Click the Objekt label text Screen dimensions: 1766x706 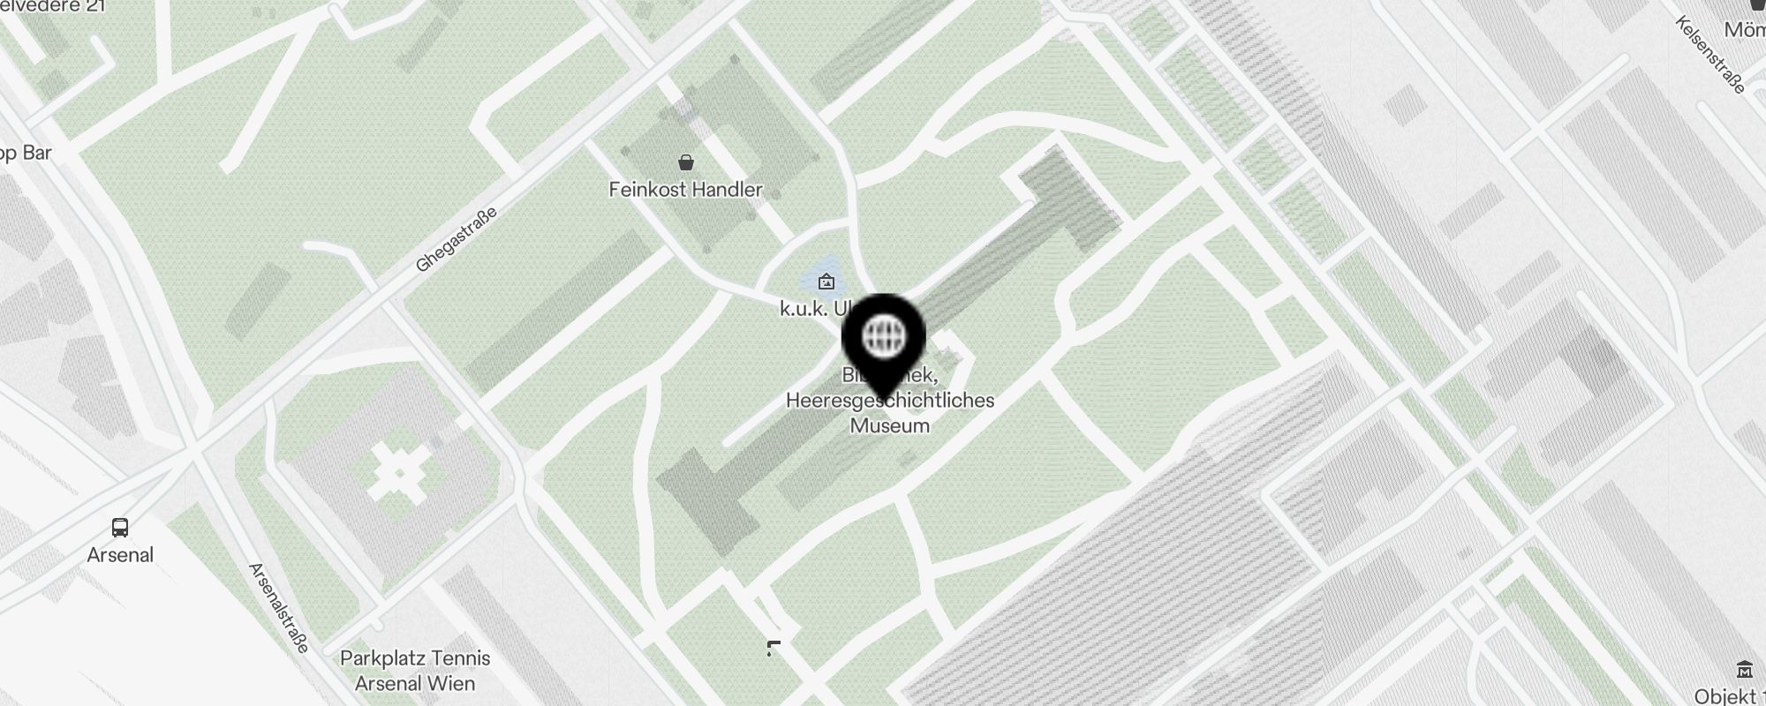coord(1730,696)
